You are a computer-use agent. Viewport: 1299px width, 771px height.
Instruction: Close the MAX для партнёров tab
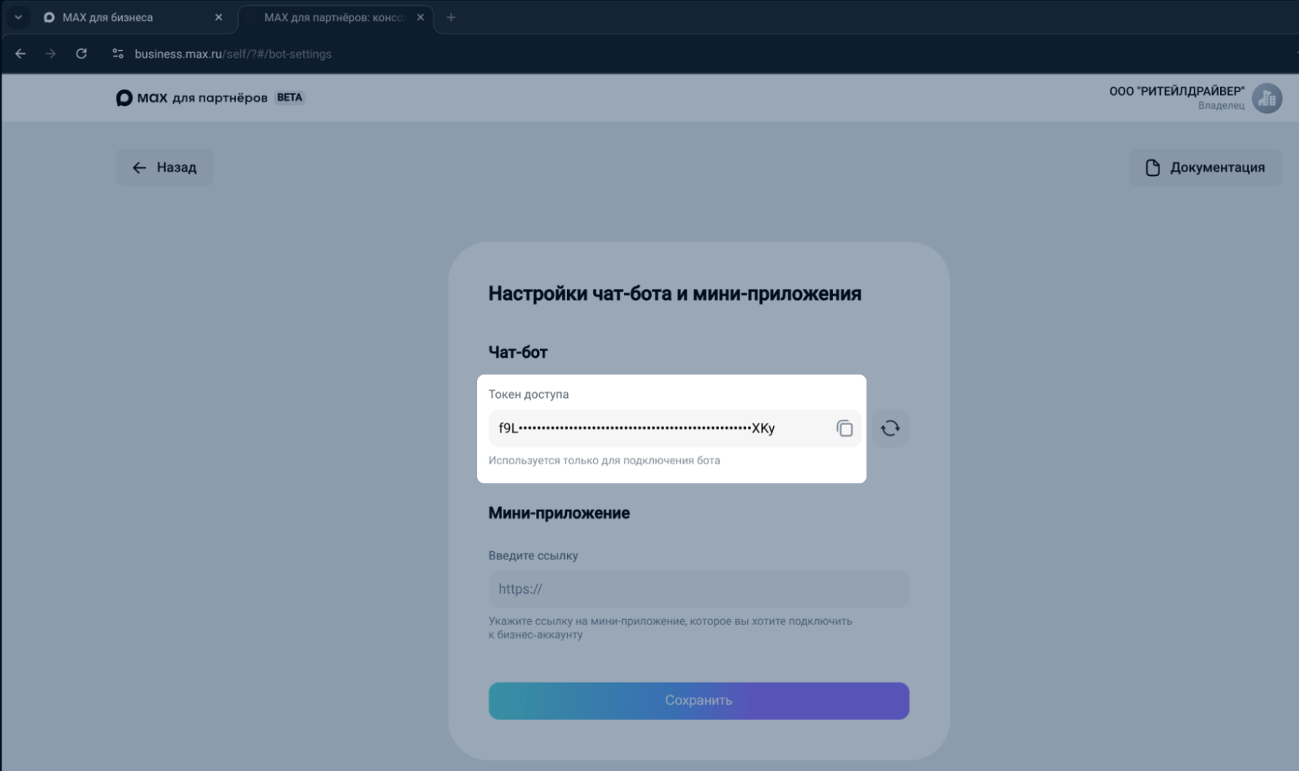(420, 18)
